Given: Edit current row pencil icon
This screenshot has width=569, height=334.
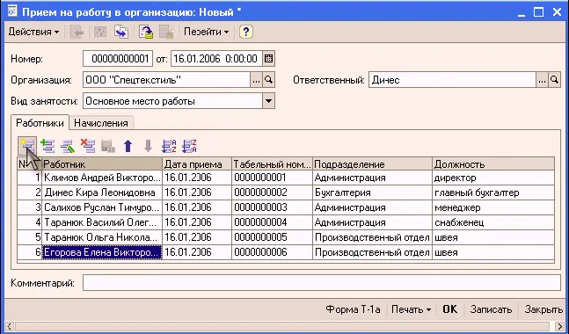Looking at the screenshot, I should click(x=68, y=146).
